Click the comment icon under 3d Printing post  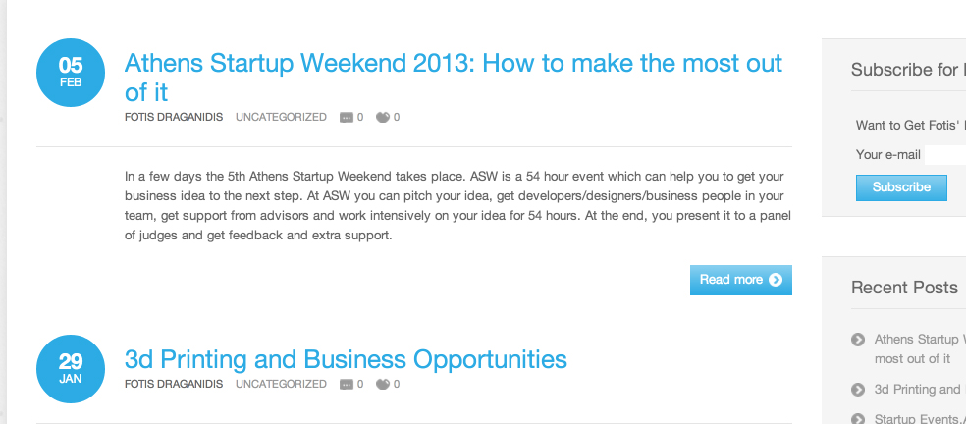pyautogui.click(x=346, y=385)
